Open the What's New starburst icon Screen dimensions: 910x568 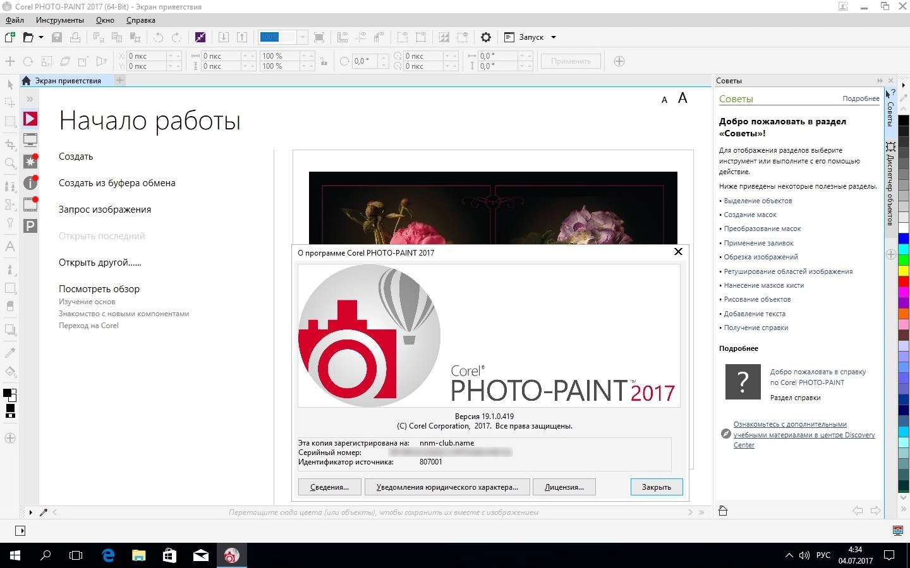pos(30,162)
